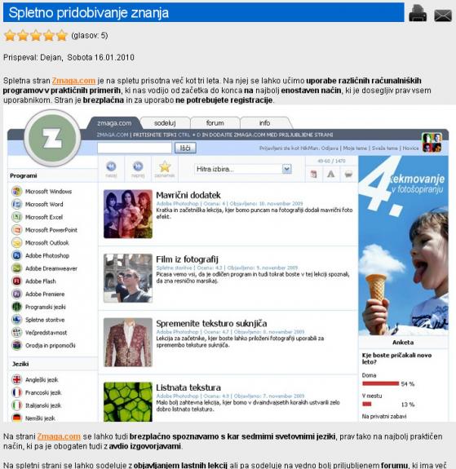
Task: Click the envelope email icon
Action: (443, 15)
